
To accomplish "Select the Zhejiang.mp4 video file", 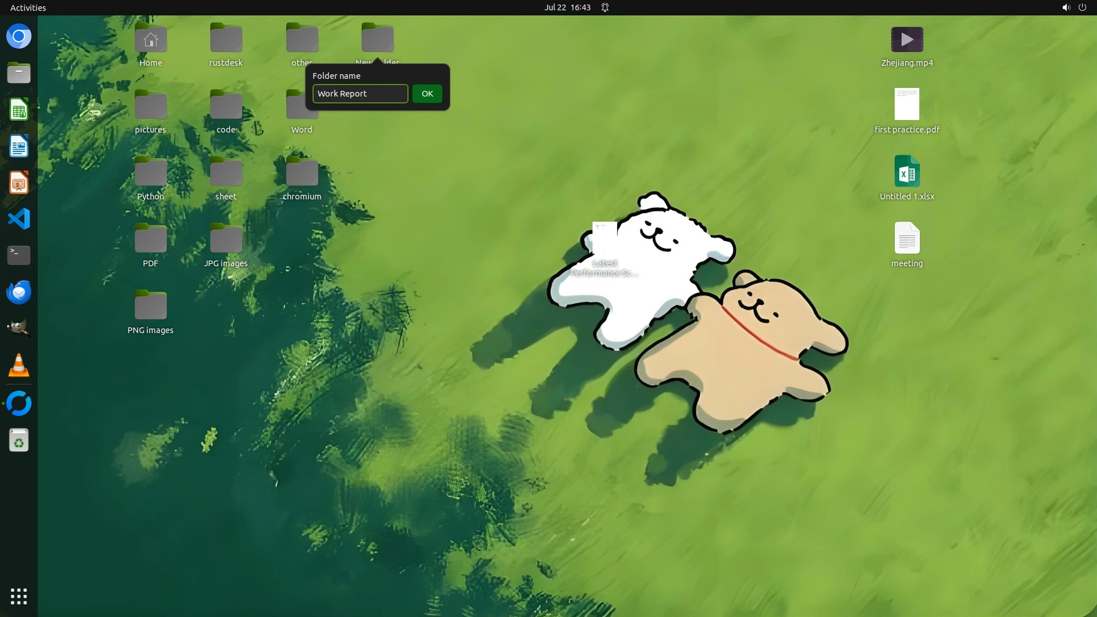I will [x=907, y=40].
